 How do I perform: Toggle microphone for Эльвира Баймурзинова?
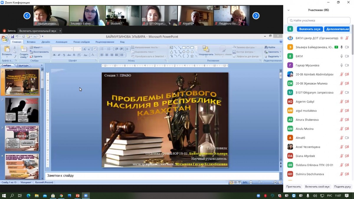[342, 47]
